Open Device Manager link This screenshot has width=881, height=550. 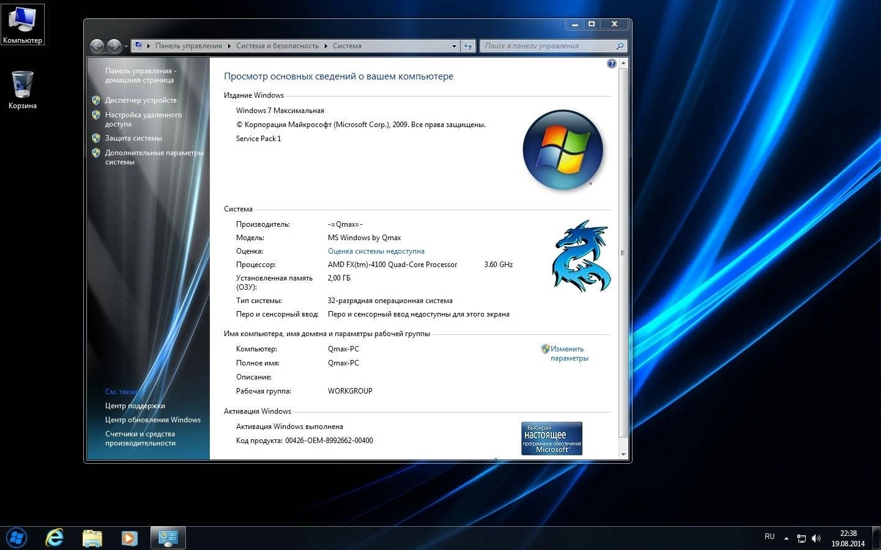pyautogui.click(x=141, y=100)
